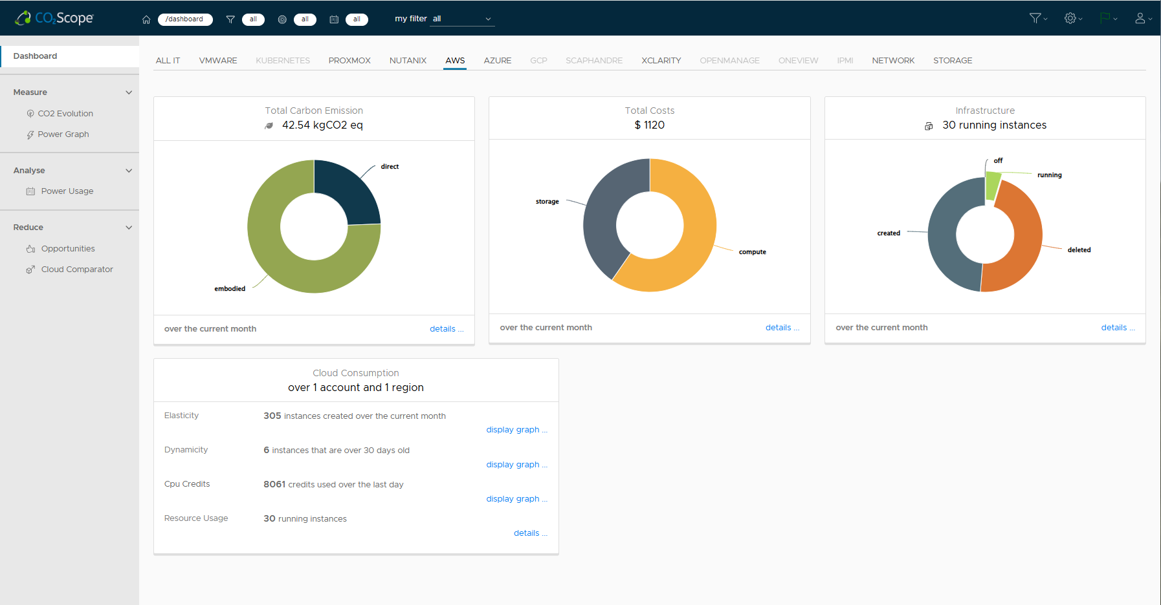Screen dimensions: 1161x605
Task: Open the SCAPHANDRE tab
Action: coord(594,61)
